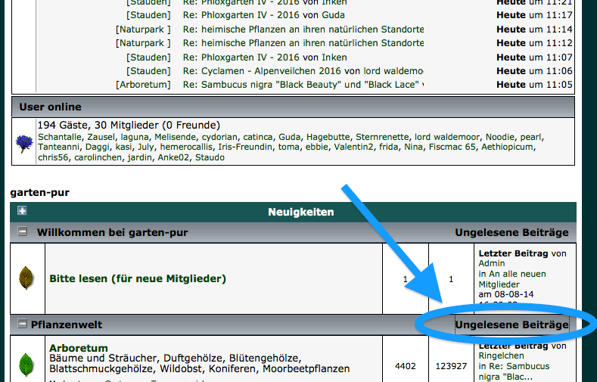597x382 pixels.
Task: Open Ungelesene Beiträge in Willkommen row
Action: [x=511, y=232]
